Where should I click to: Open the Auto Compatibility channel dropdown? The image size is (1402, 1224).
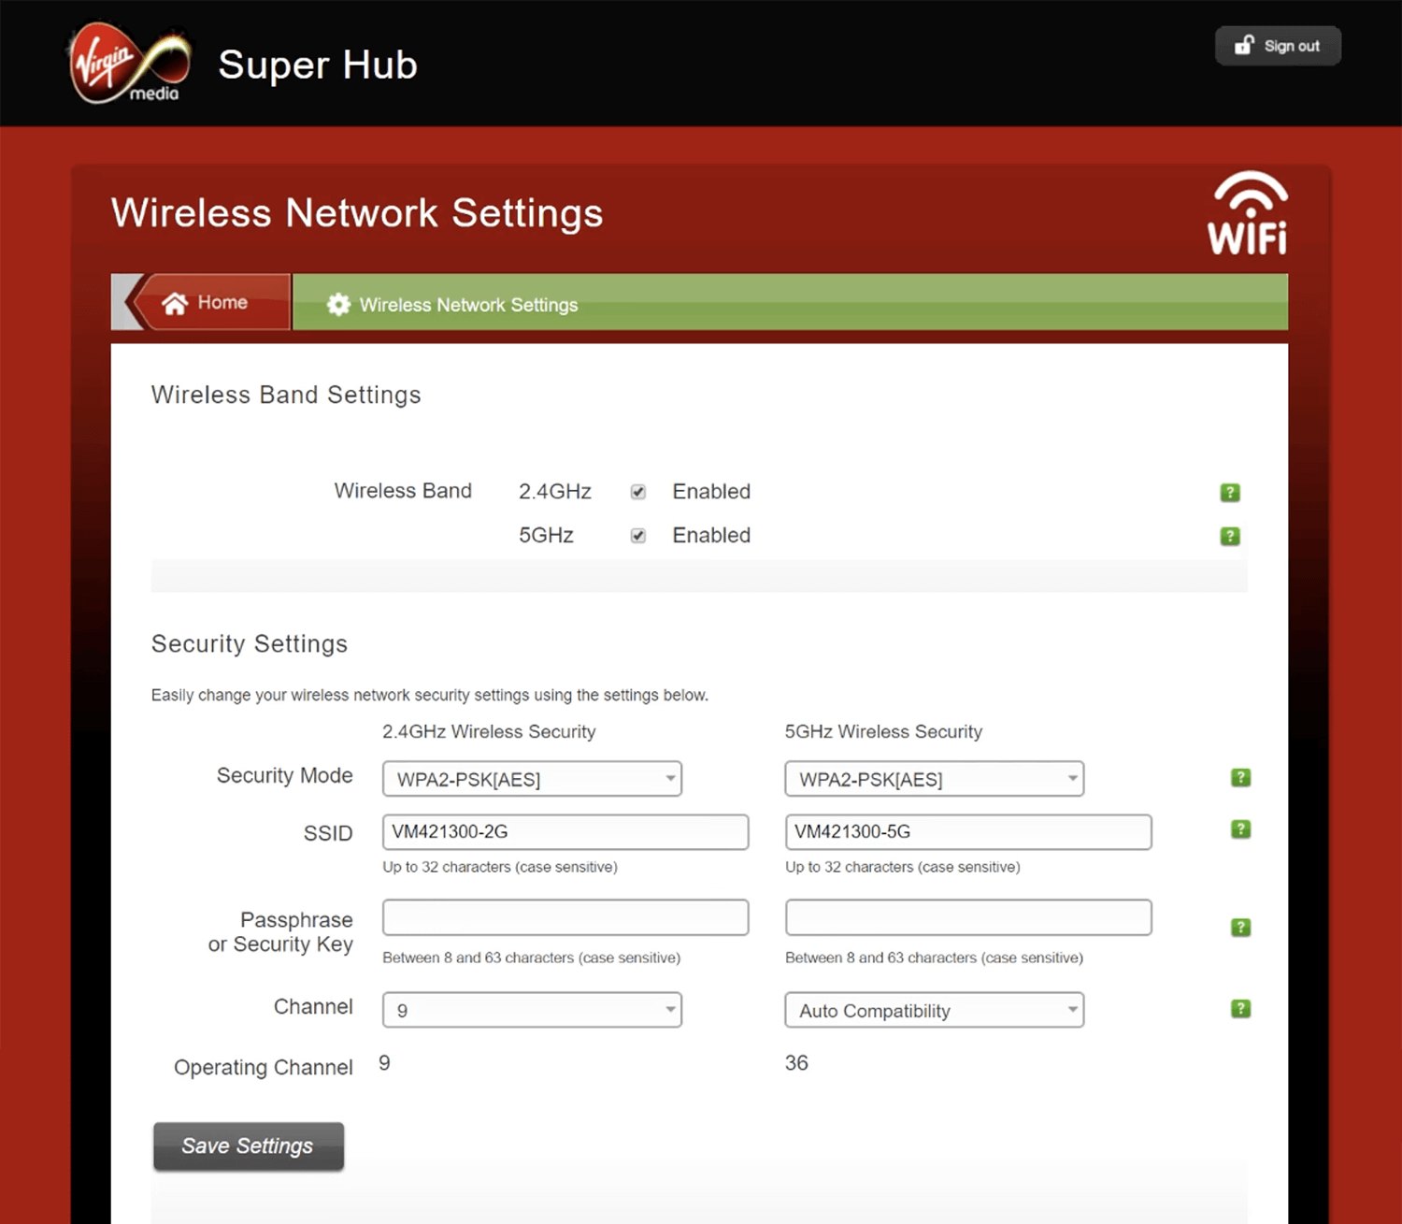pos(934,1010)
